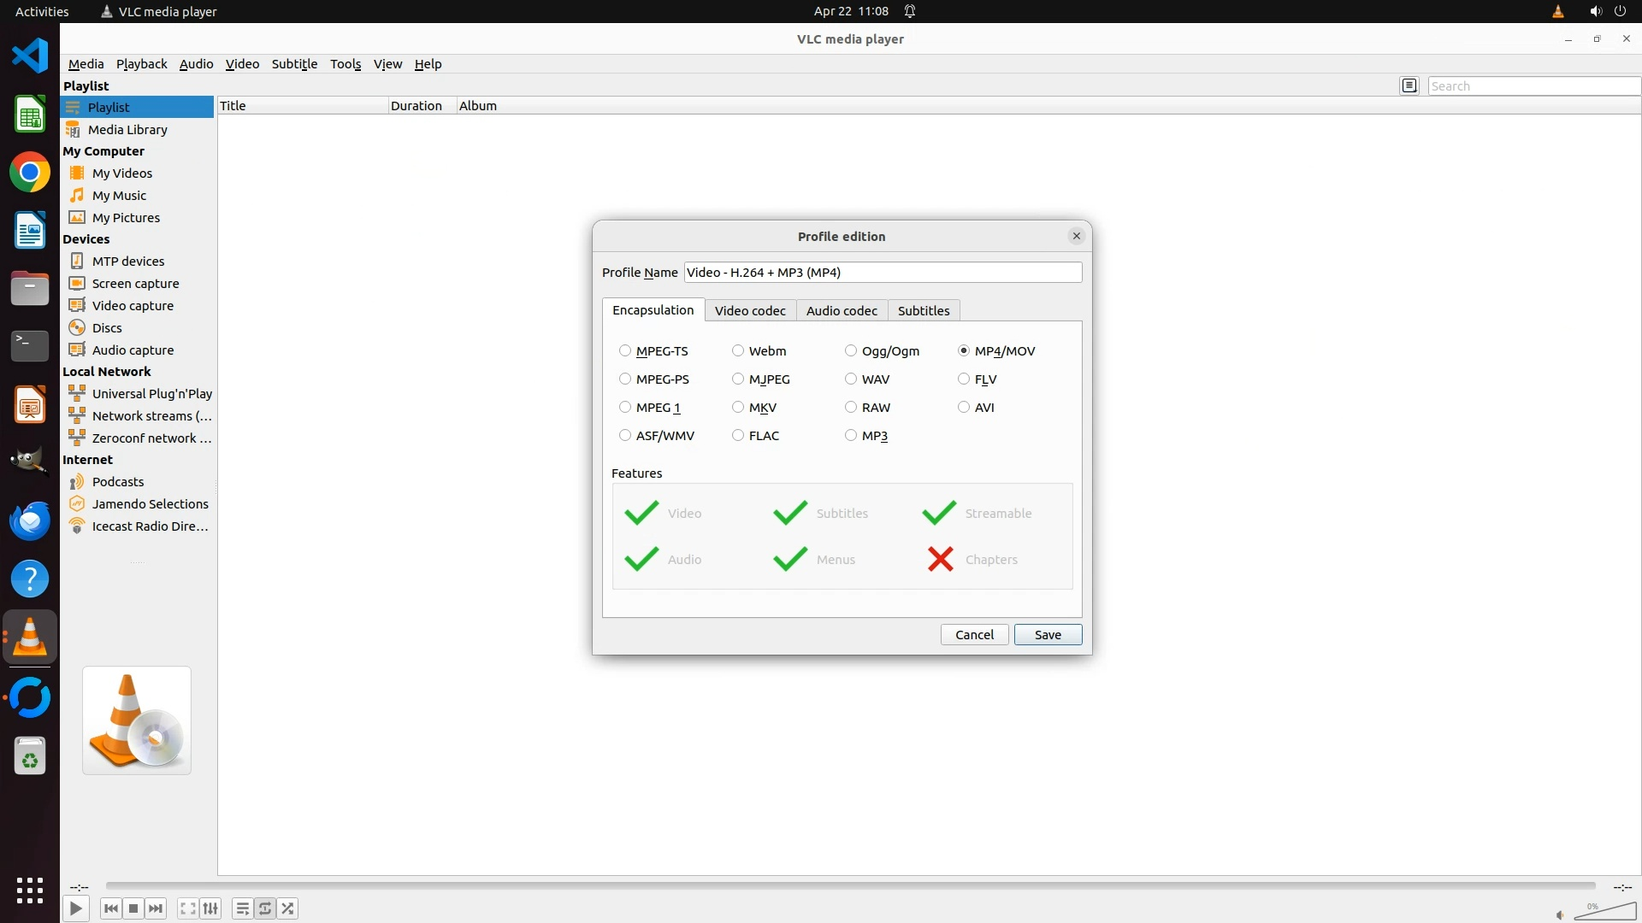Save the profile edition
This screenshot has width=1642, height=923.
point(1048,634)
